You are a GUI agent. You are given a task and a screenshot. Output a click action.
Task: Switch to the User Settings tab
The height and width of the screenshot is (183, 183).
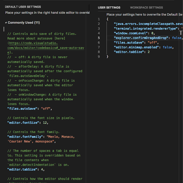click(x=109, y=8)
